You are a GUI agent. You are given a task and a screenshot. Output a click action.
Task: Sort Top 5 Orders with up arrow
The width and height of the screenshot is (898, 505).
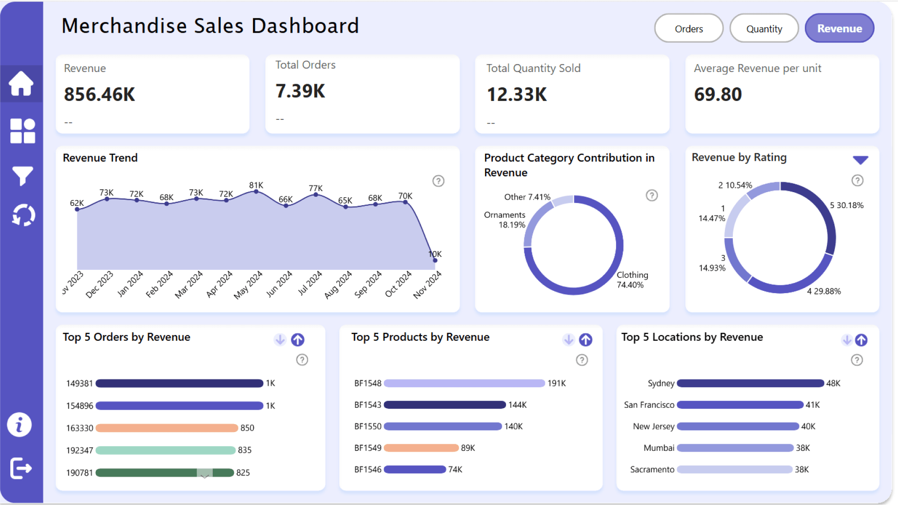point(298,339)
